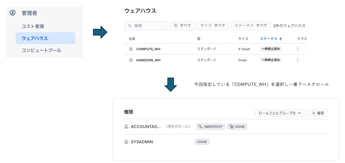The width and height of the screenshot is (345, 163).
Task: Open コンピュートプール from the sidebar
Action: coord(41,50)
